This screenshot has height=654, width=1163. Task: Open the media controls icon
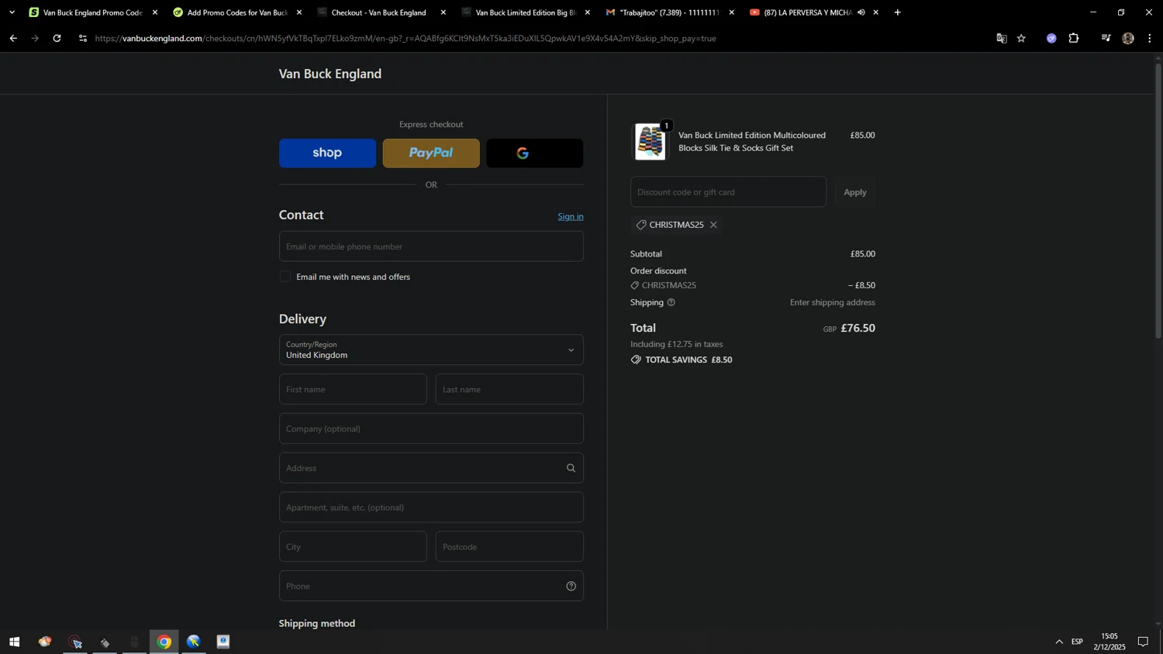1106,38
